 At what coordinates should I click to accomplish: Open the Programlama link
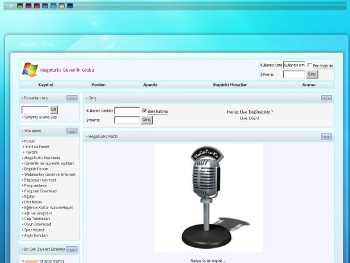coord(35,185)
